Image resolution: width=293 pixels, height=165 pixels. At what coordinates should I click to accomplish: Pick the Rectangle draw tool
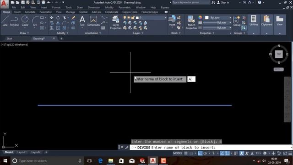tap(42, 17)
